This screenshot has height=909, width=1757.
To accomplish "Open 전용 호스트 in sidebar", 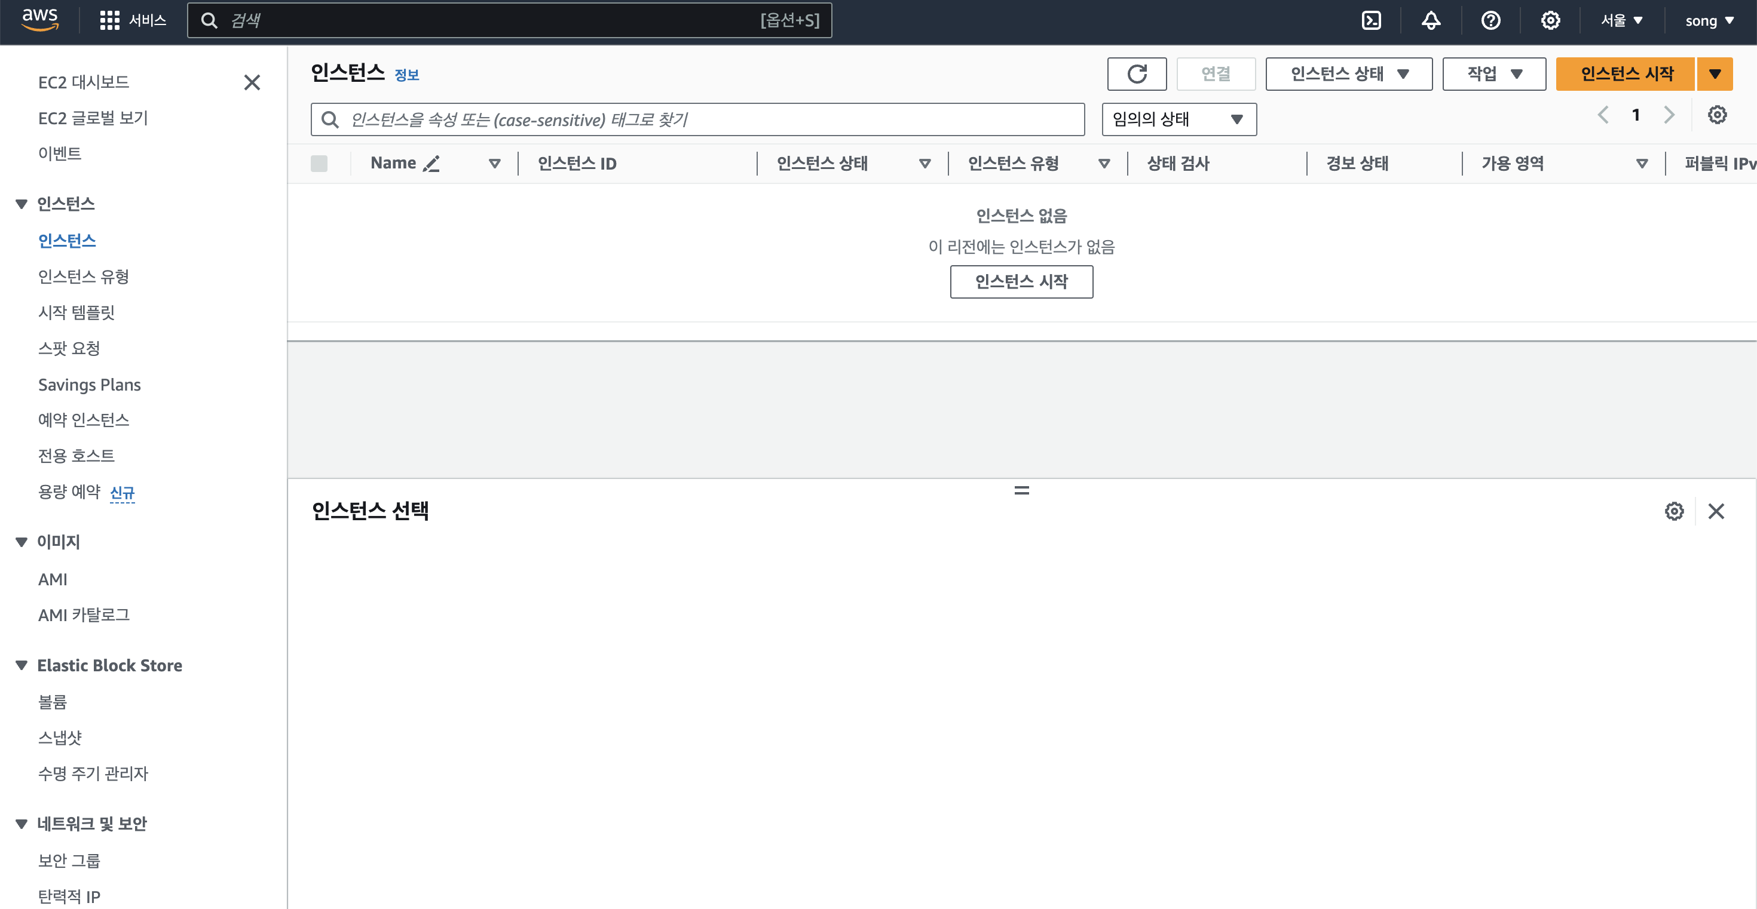I will point(76,455).
